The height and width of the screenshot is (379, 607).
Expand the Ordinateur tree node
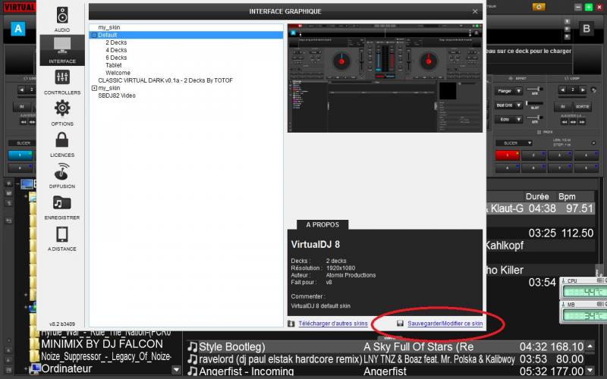click(x=26, y=368)
